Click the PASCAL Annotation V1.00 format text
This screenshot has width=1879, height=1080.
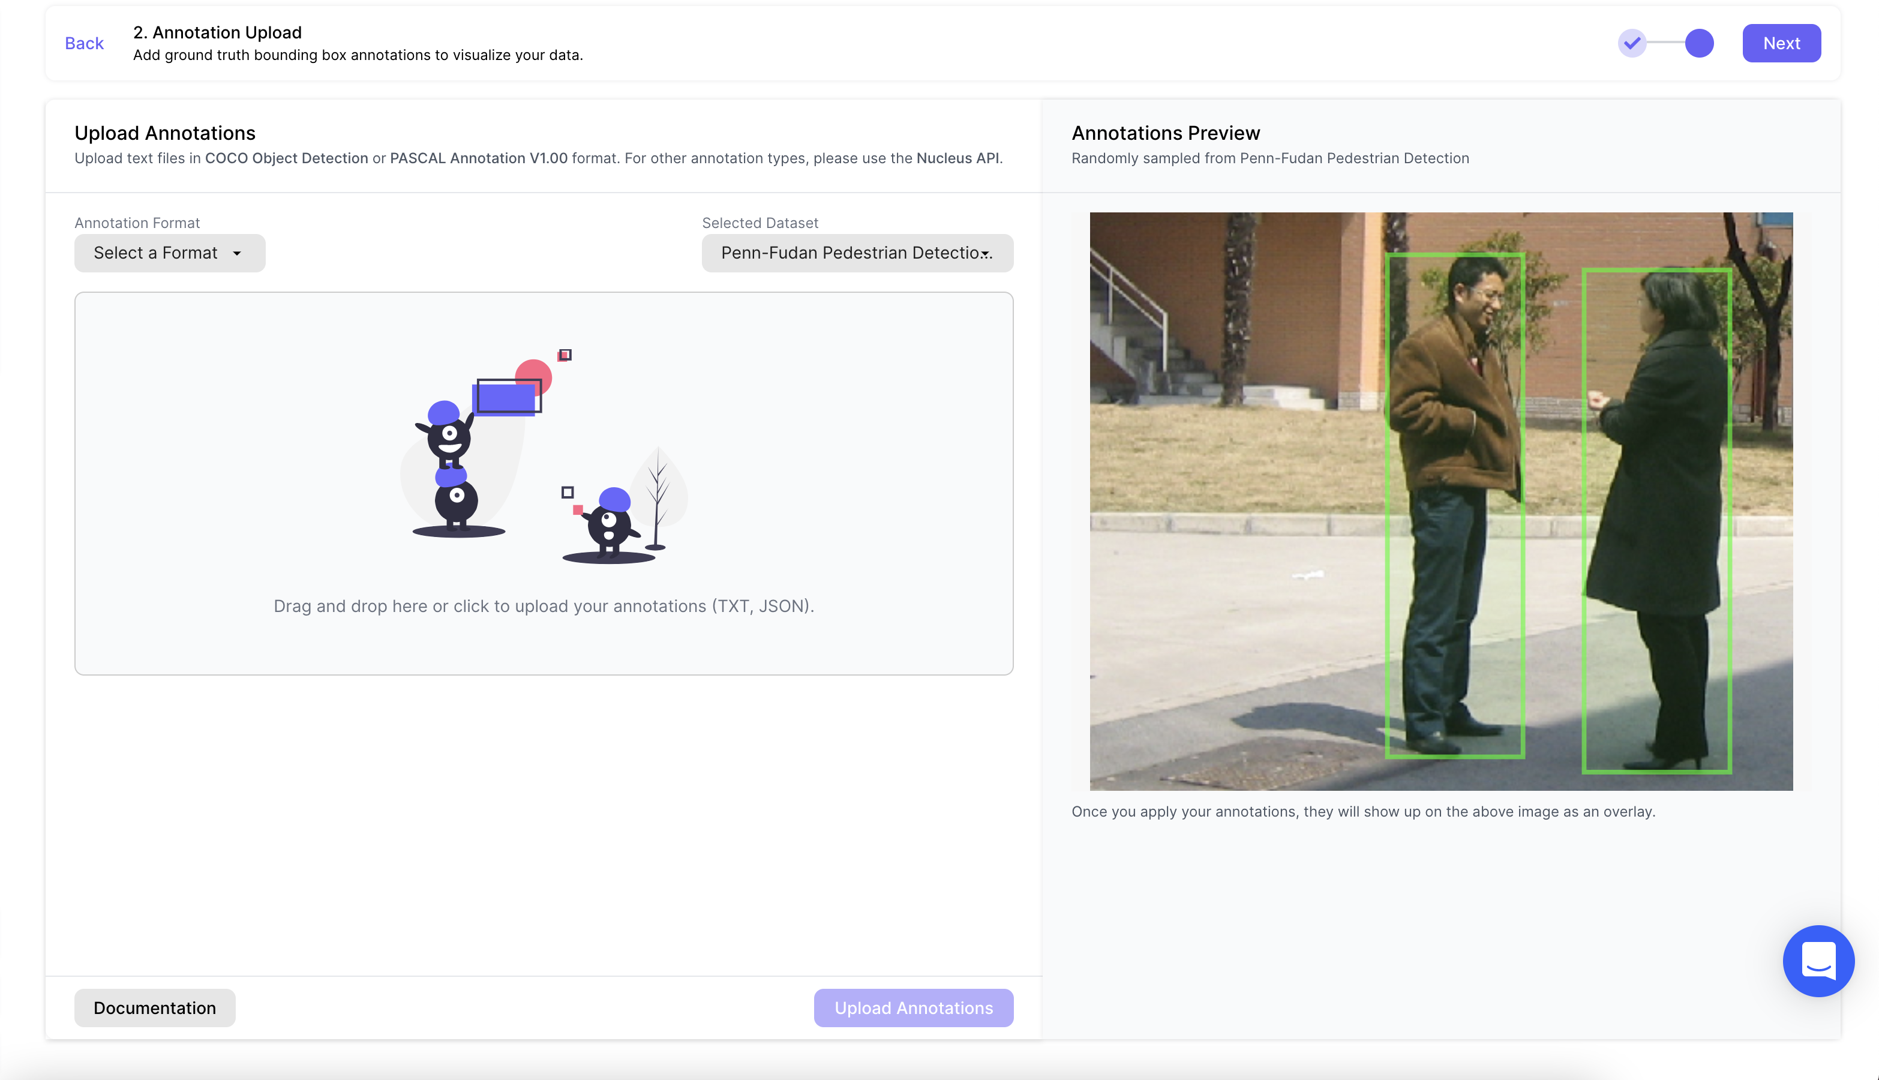pyautogui.click(x=478, y=158)
